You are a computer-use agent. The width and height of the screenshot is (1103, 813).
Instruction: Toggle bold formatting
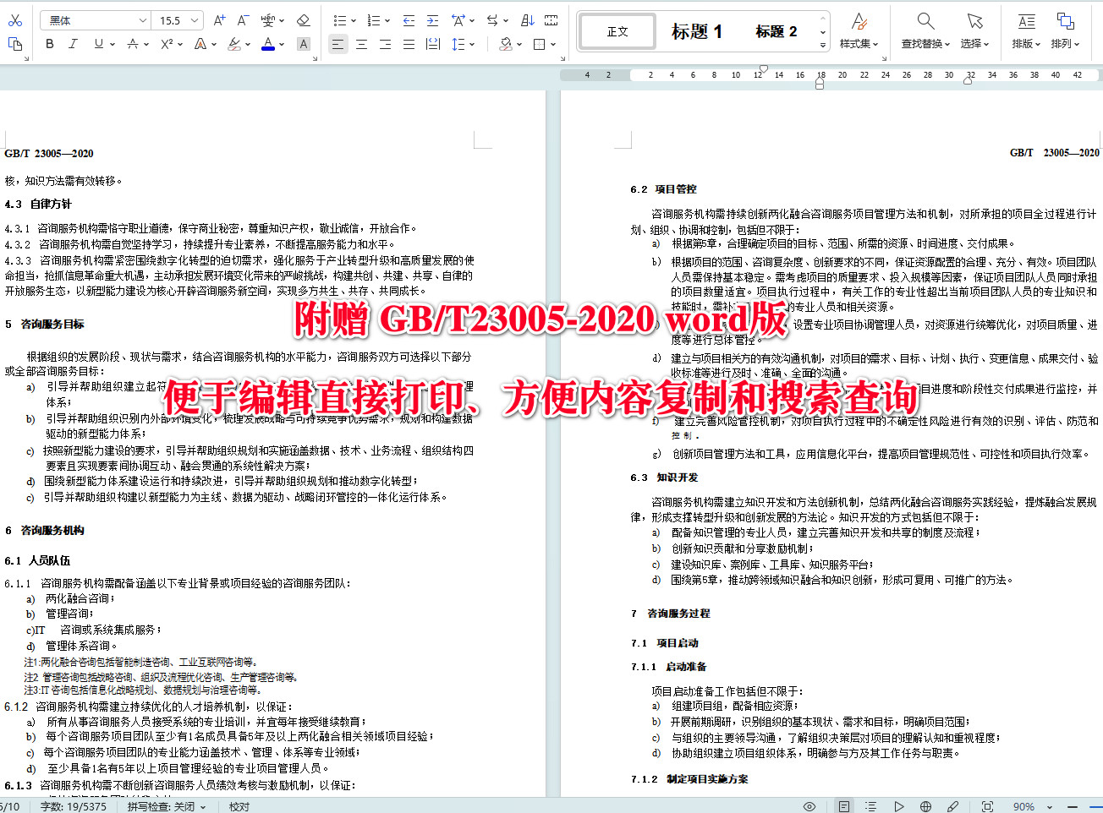[x=49, y=43]
